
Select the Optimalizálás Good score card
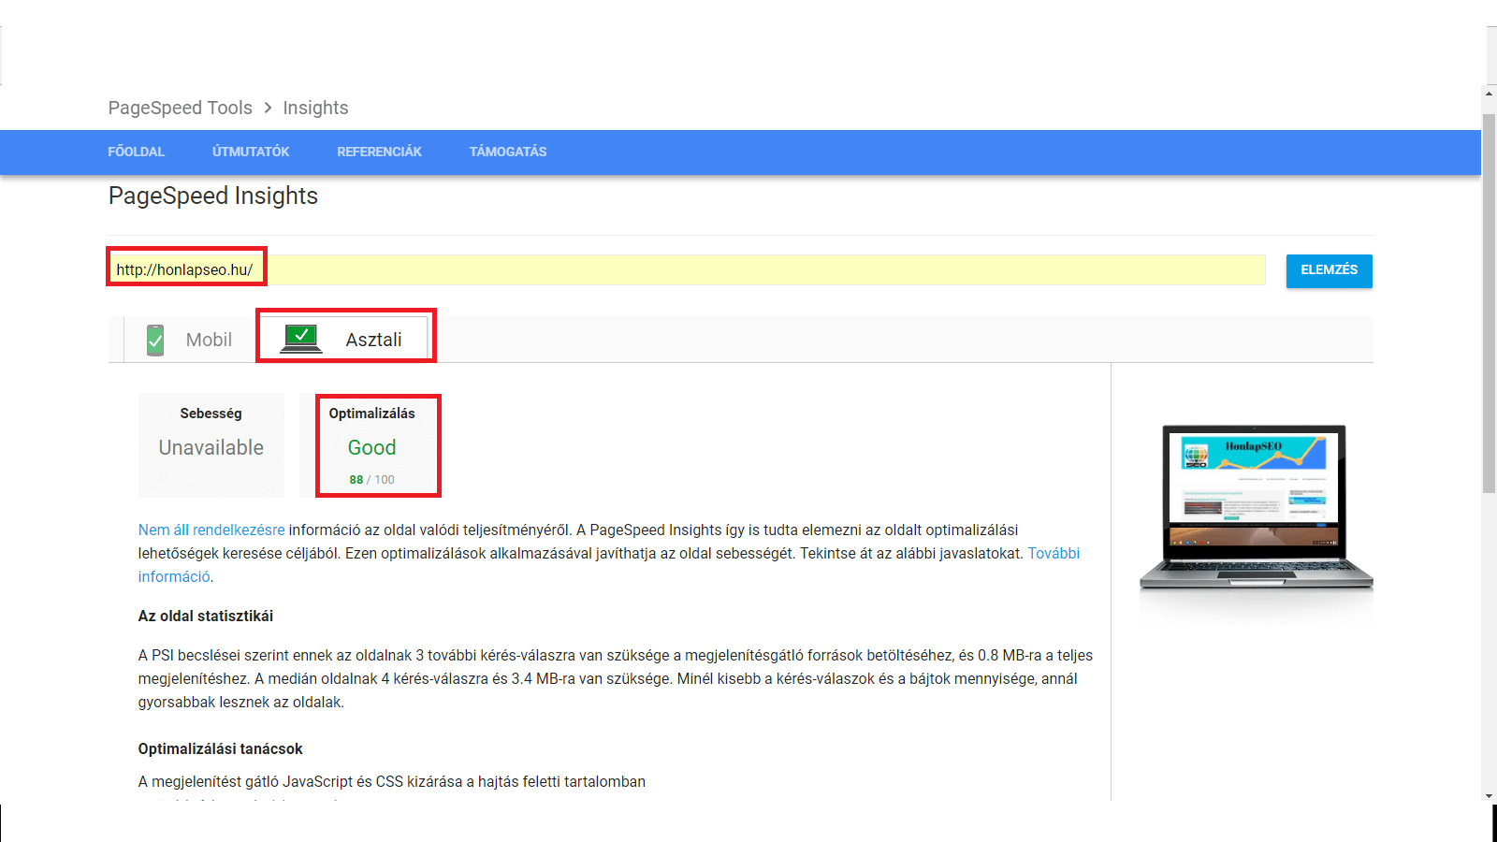(371, 445)
